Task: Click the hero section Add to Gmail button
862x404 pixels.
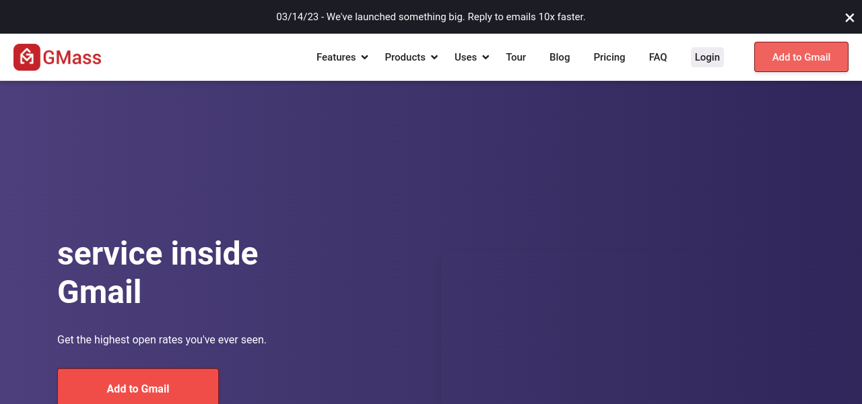Action: point(138,389)
